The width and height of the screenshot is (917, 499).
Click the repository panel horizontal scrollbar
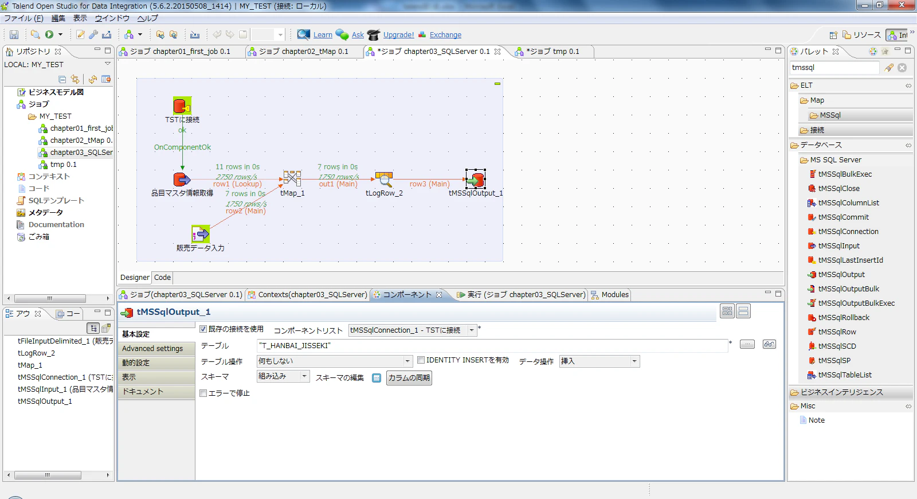[x=50, y=299]
